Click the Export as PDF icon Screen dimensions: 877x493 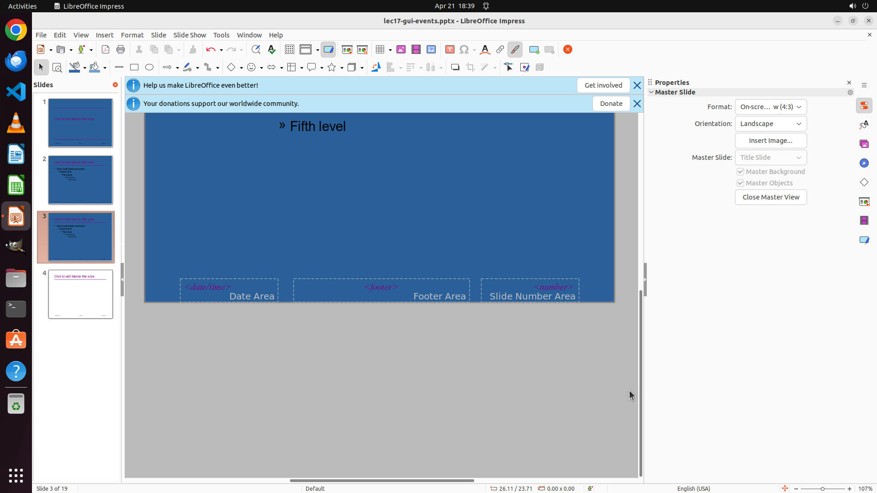pos(106,50)
